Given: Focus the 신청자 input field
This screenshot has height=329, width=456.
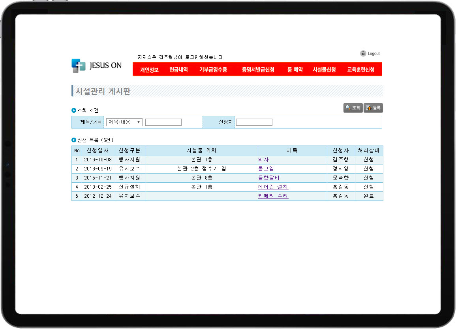Looking at the screenshot, I should 254,122.
